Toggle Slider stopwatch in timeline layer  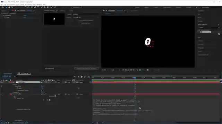click(x=17, y=88)
